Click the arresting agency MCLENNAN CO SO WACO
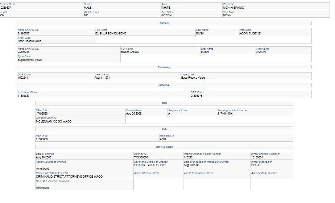Image resolution: width=335 pixels, height=203 pixels. point(54,121)
